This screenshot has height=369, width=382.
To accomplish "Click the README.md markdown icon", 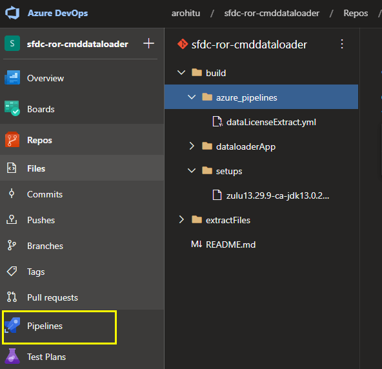I will [197, 244].
